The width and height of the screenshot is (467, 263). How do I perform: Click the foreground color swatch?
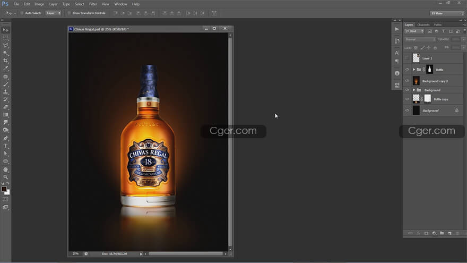click(x=4, y=189)
